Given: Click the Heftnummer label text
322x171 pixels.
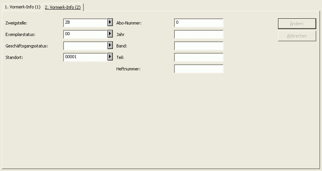Looking at the screenshot, I should pos(128,69).
